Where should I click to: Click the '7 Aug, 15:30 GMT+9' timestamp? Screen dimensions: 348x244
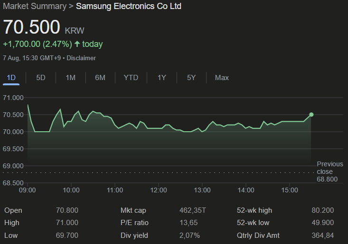coord(32,58)
